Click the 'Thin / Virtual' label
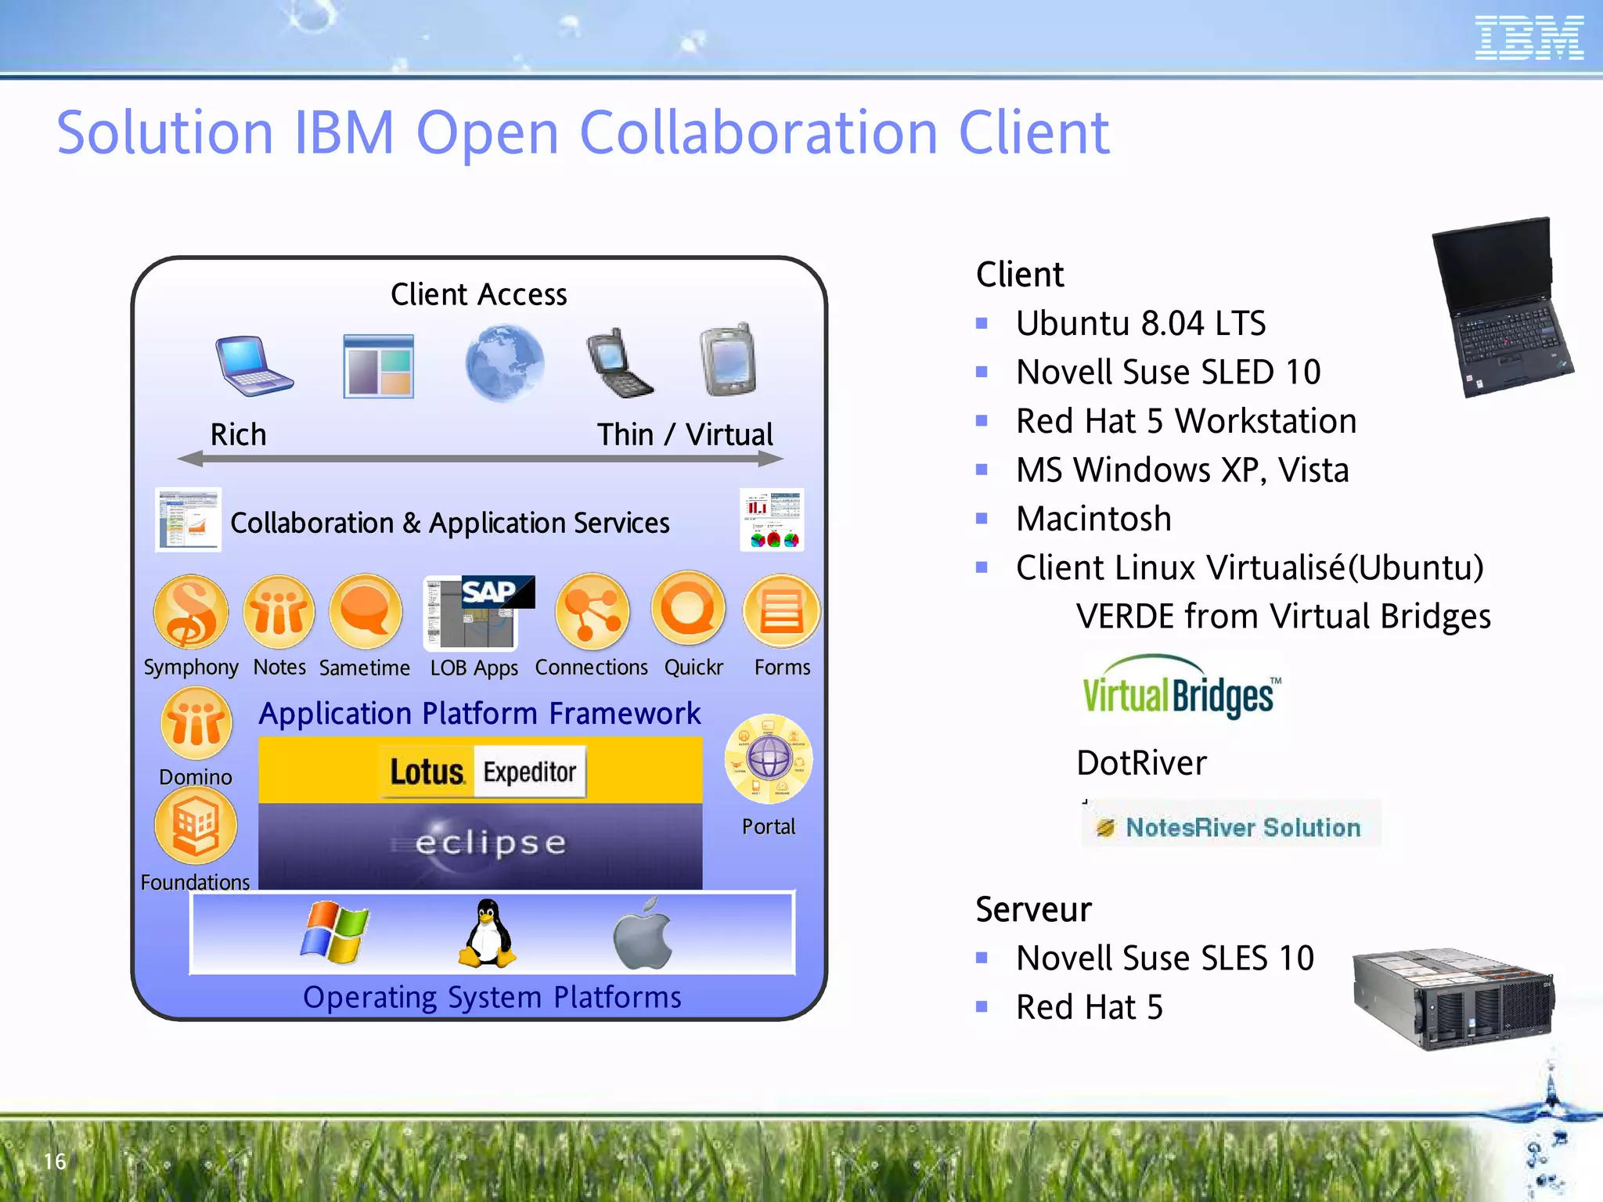The image size is (1603, 1202). (685, 434)
